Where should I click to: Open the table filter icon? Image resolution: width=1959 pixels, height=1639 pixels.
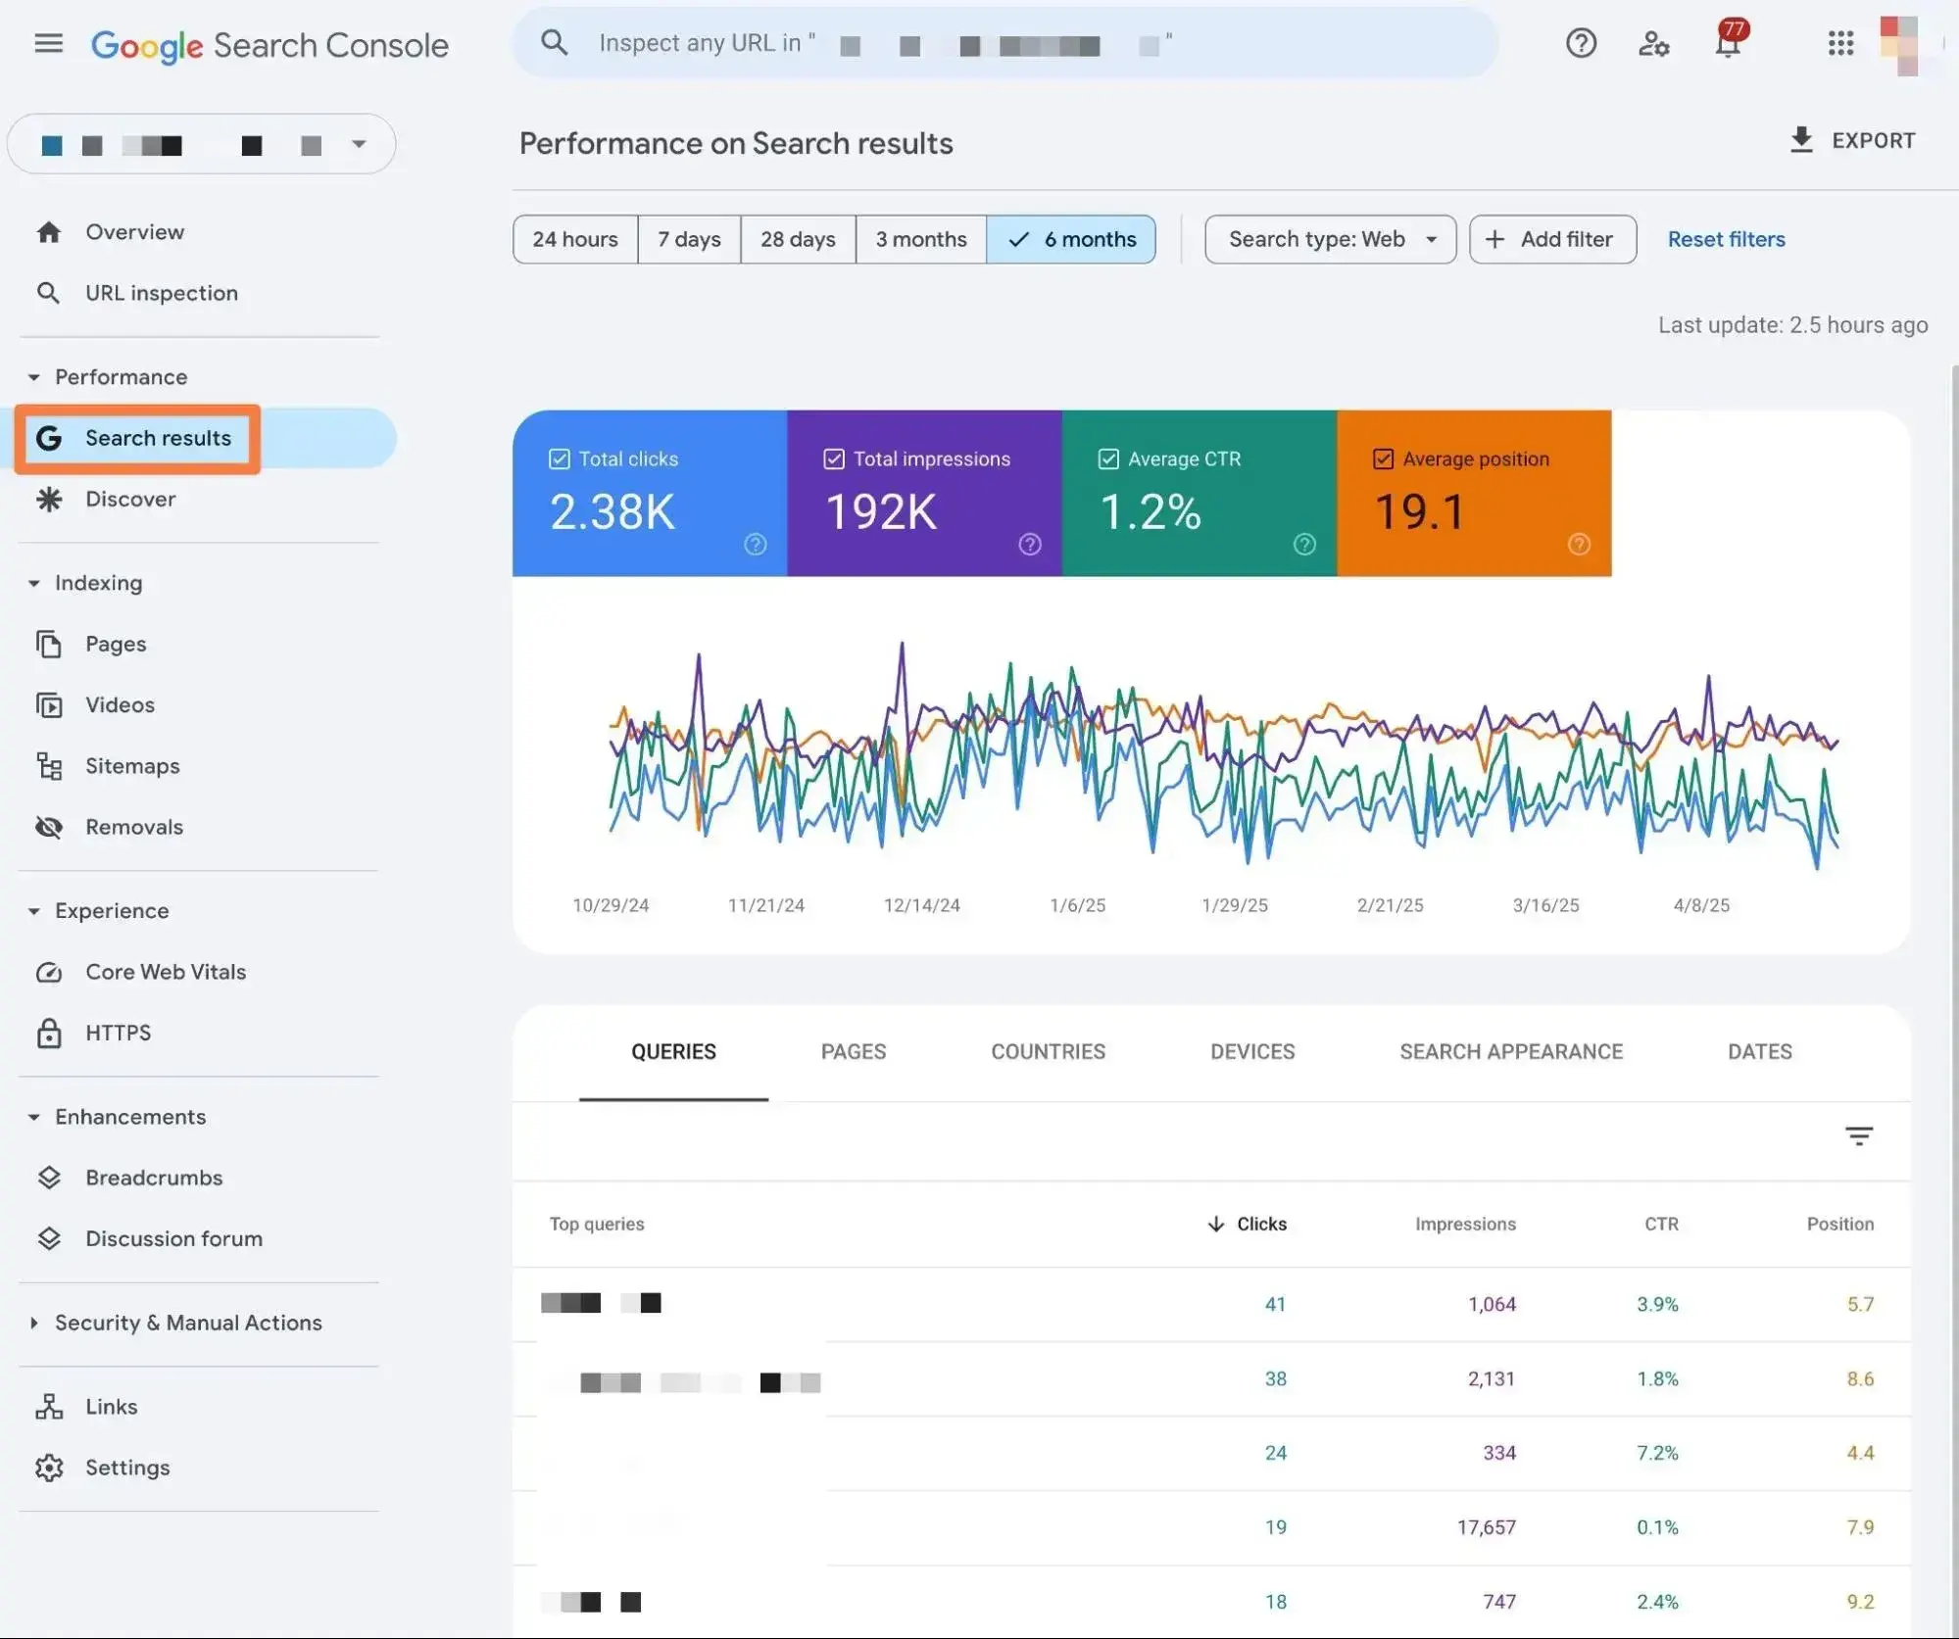point(1859,1136)
